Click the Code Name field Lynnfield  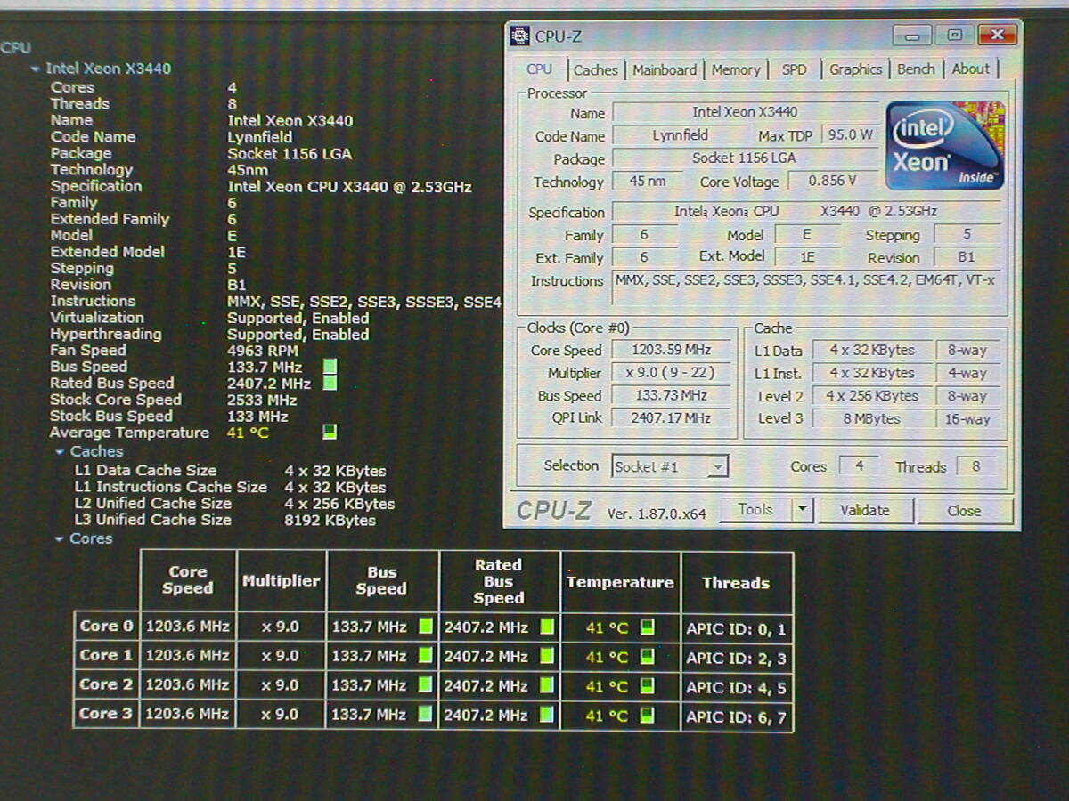coord(680,135)
